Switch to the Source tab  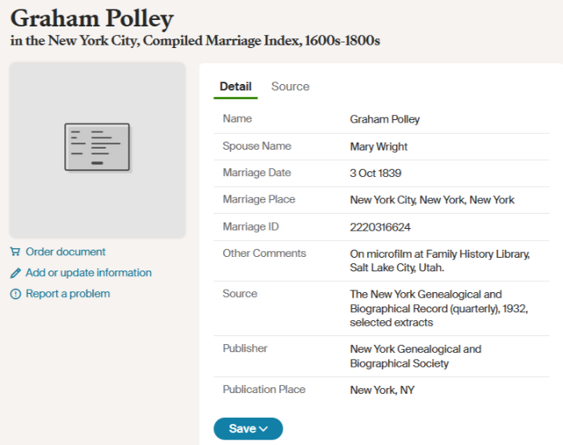(290, 86)
